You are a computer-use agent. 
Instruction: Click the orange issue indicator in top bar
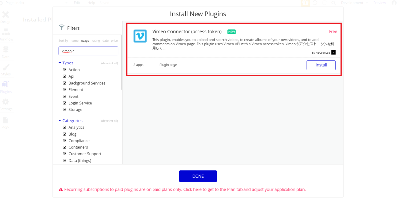tap(305, 3)
